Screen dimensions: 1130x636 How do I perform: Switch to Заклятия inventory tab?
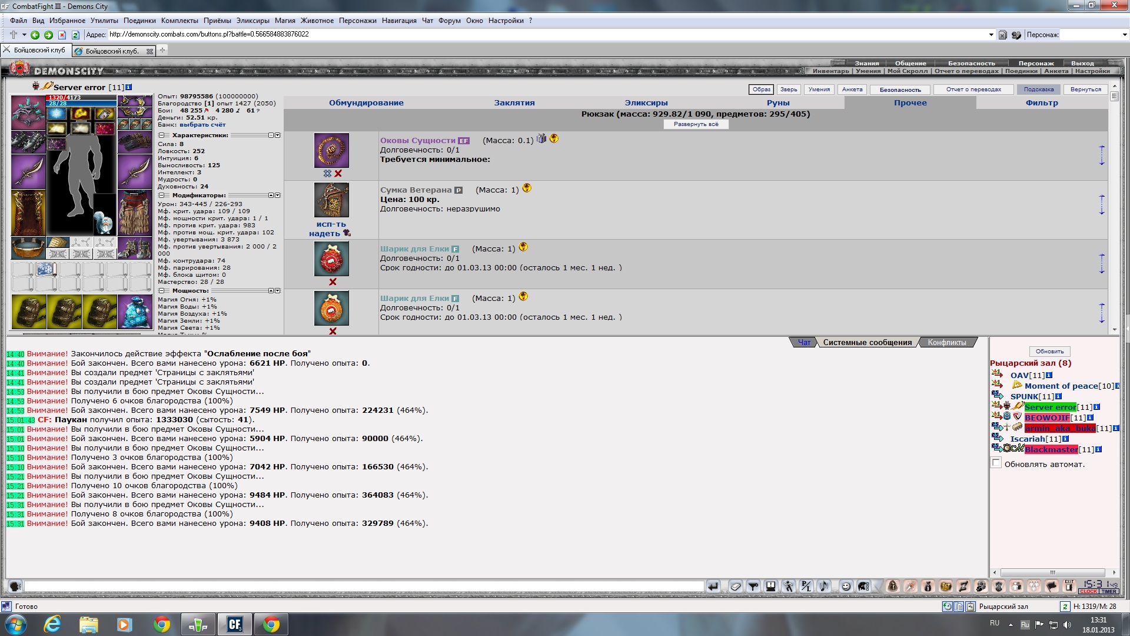point(514,103)
